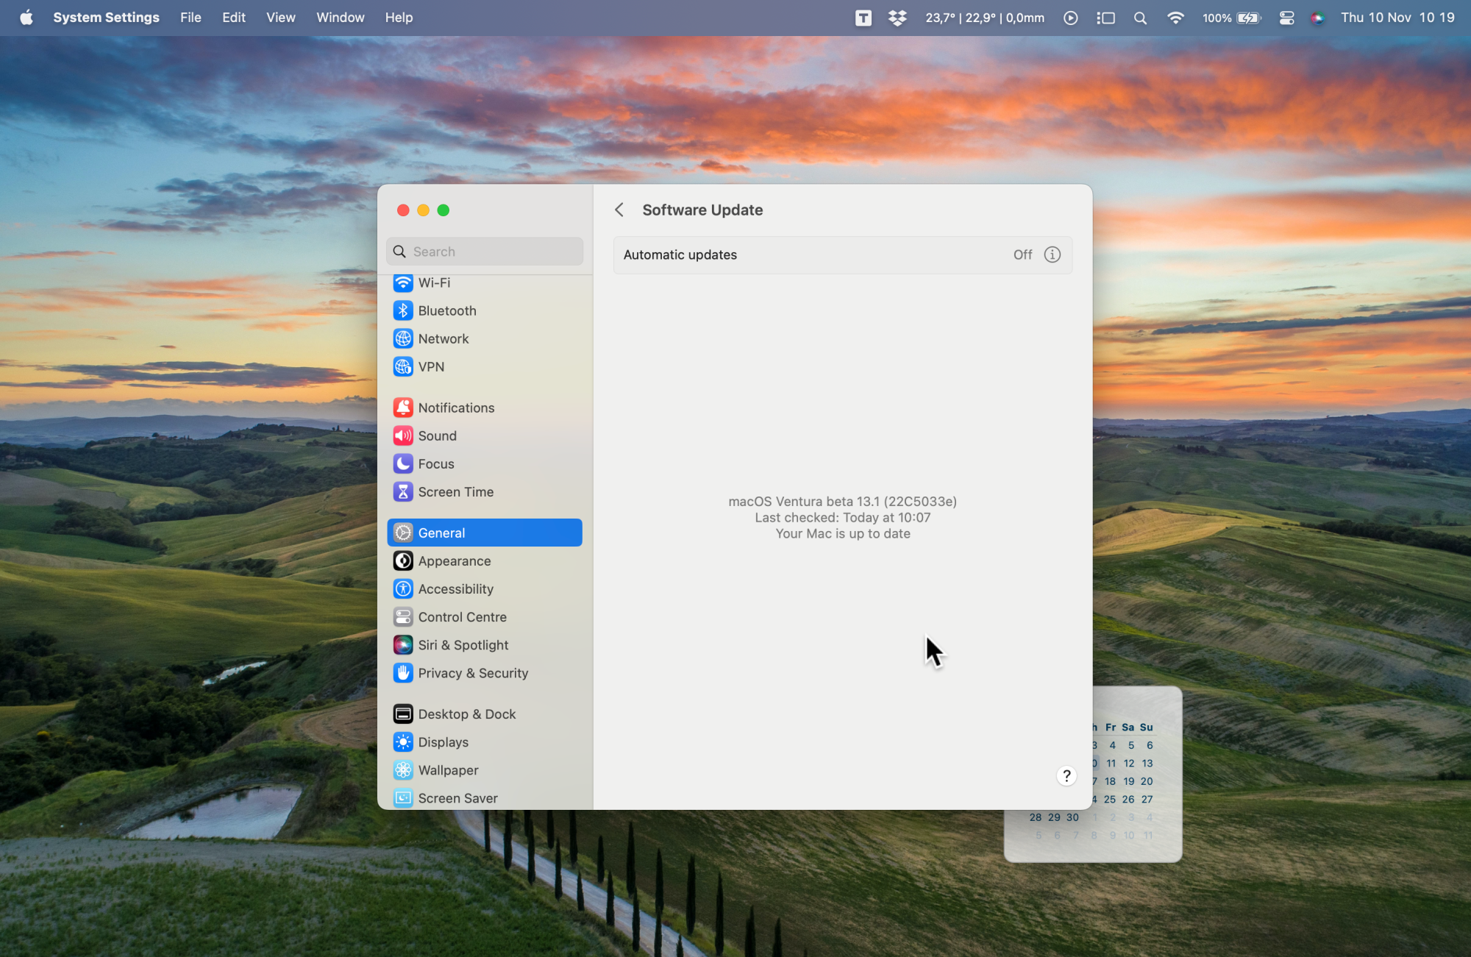Click calendar widget date 26
Screen dimensions: 1471x957
coord(1128,799)
